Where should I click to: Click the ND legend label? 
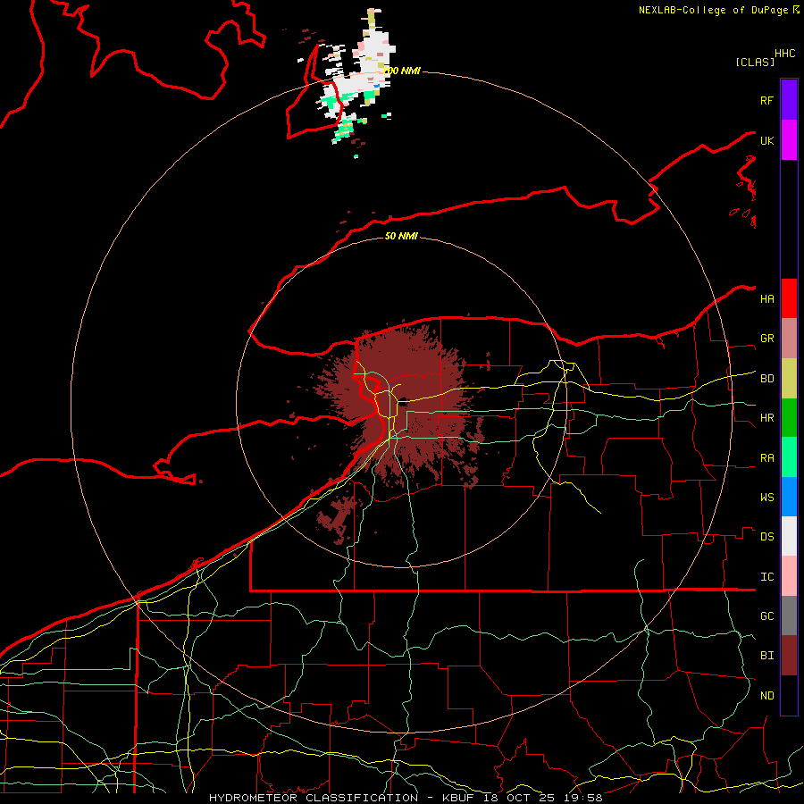coord(766,695)
